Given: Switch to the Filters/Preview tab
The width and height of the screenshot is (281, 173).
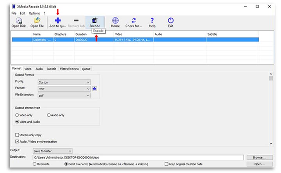Looking at the screenshot, I should click(69, 69).
